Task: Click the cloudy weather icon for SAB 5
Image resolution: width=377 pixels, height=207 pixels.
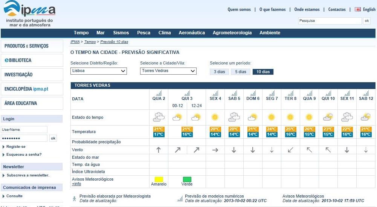Action: point(234,117)
